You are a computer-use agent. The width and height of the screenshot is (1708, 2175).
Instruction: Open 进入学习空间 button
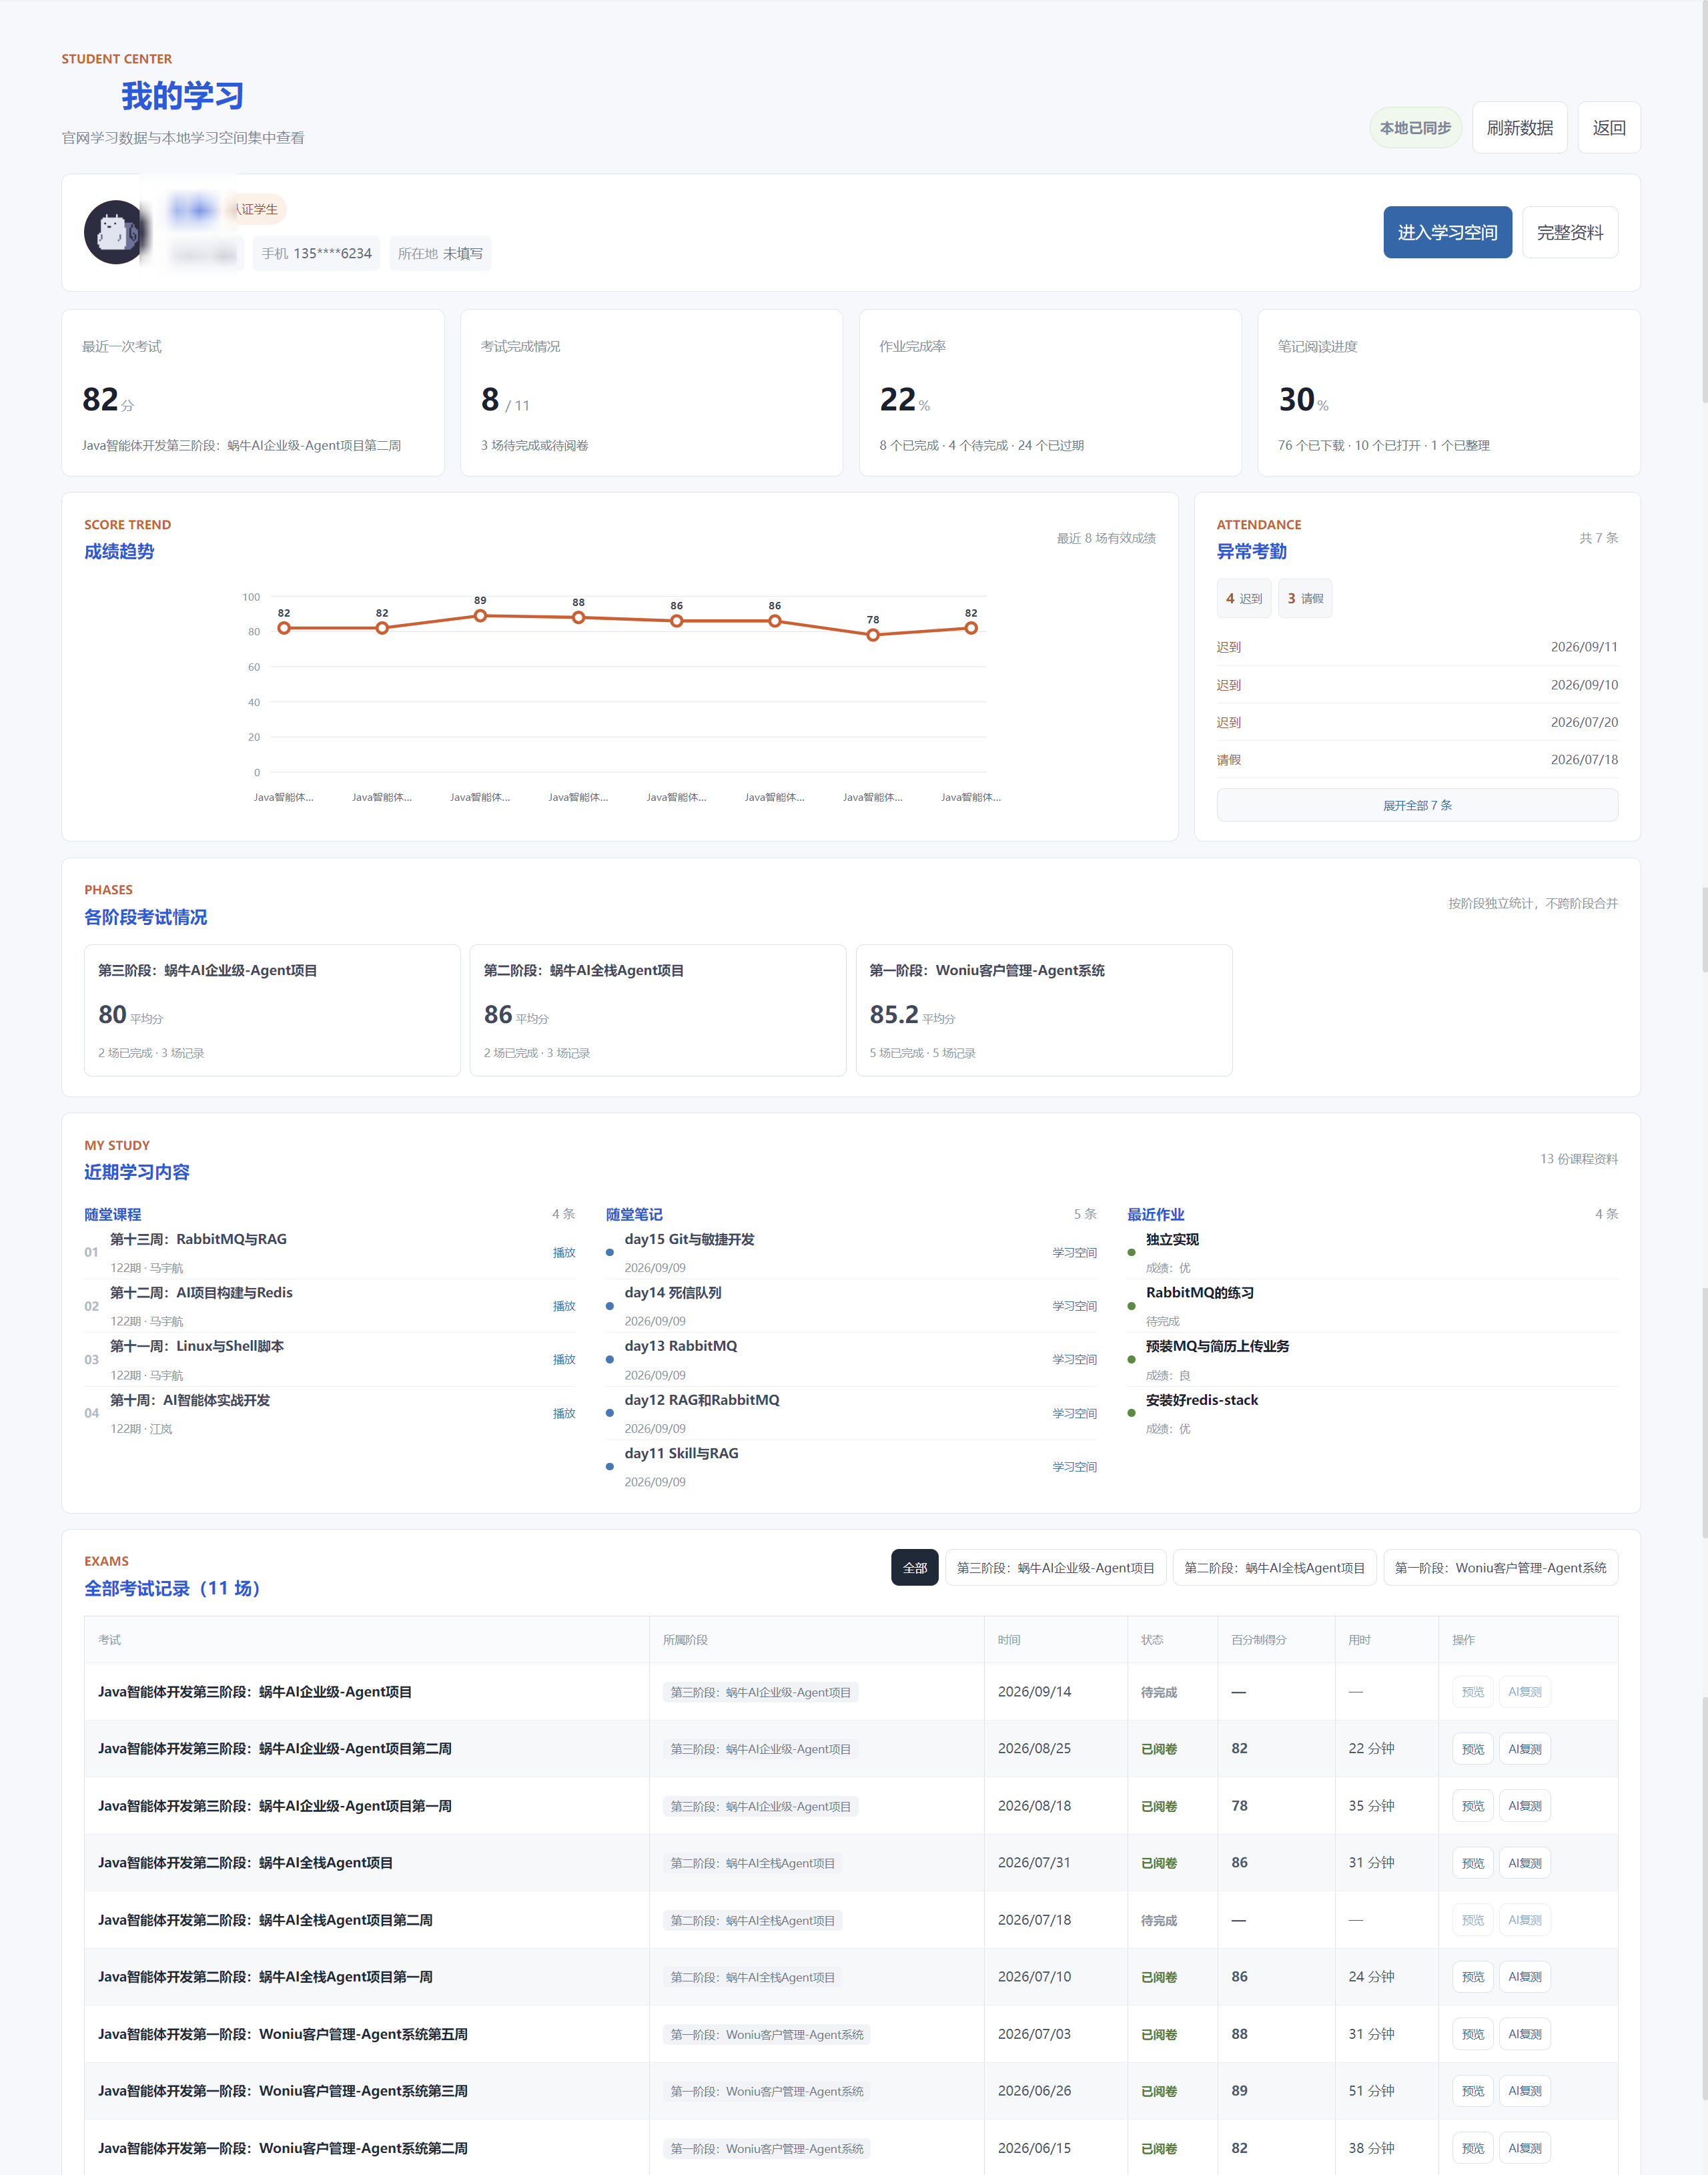[x=1447, y=232]
